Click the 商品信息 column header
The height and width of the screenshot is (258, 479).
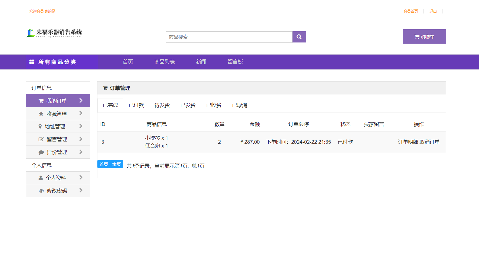(157, 124)
